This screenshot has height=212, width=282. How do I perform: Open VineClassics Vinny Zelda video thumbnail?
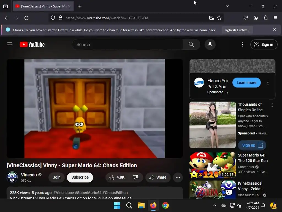pos(212,189)
